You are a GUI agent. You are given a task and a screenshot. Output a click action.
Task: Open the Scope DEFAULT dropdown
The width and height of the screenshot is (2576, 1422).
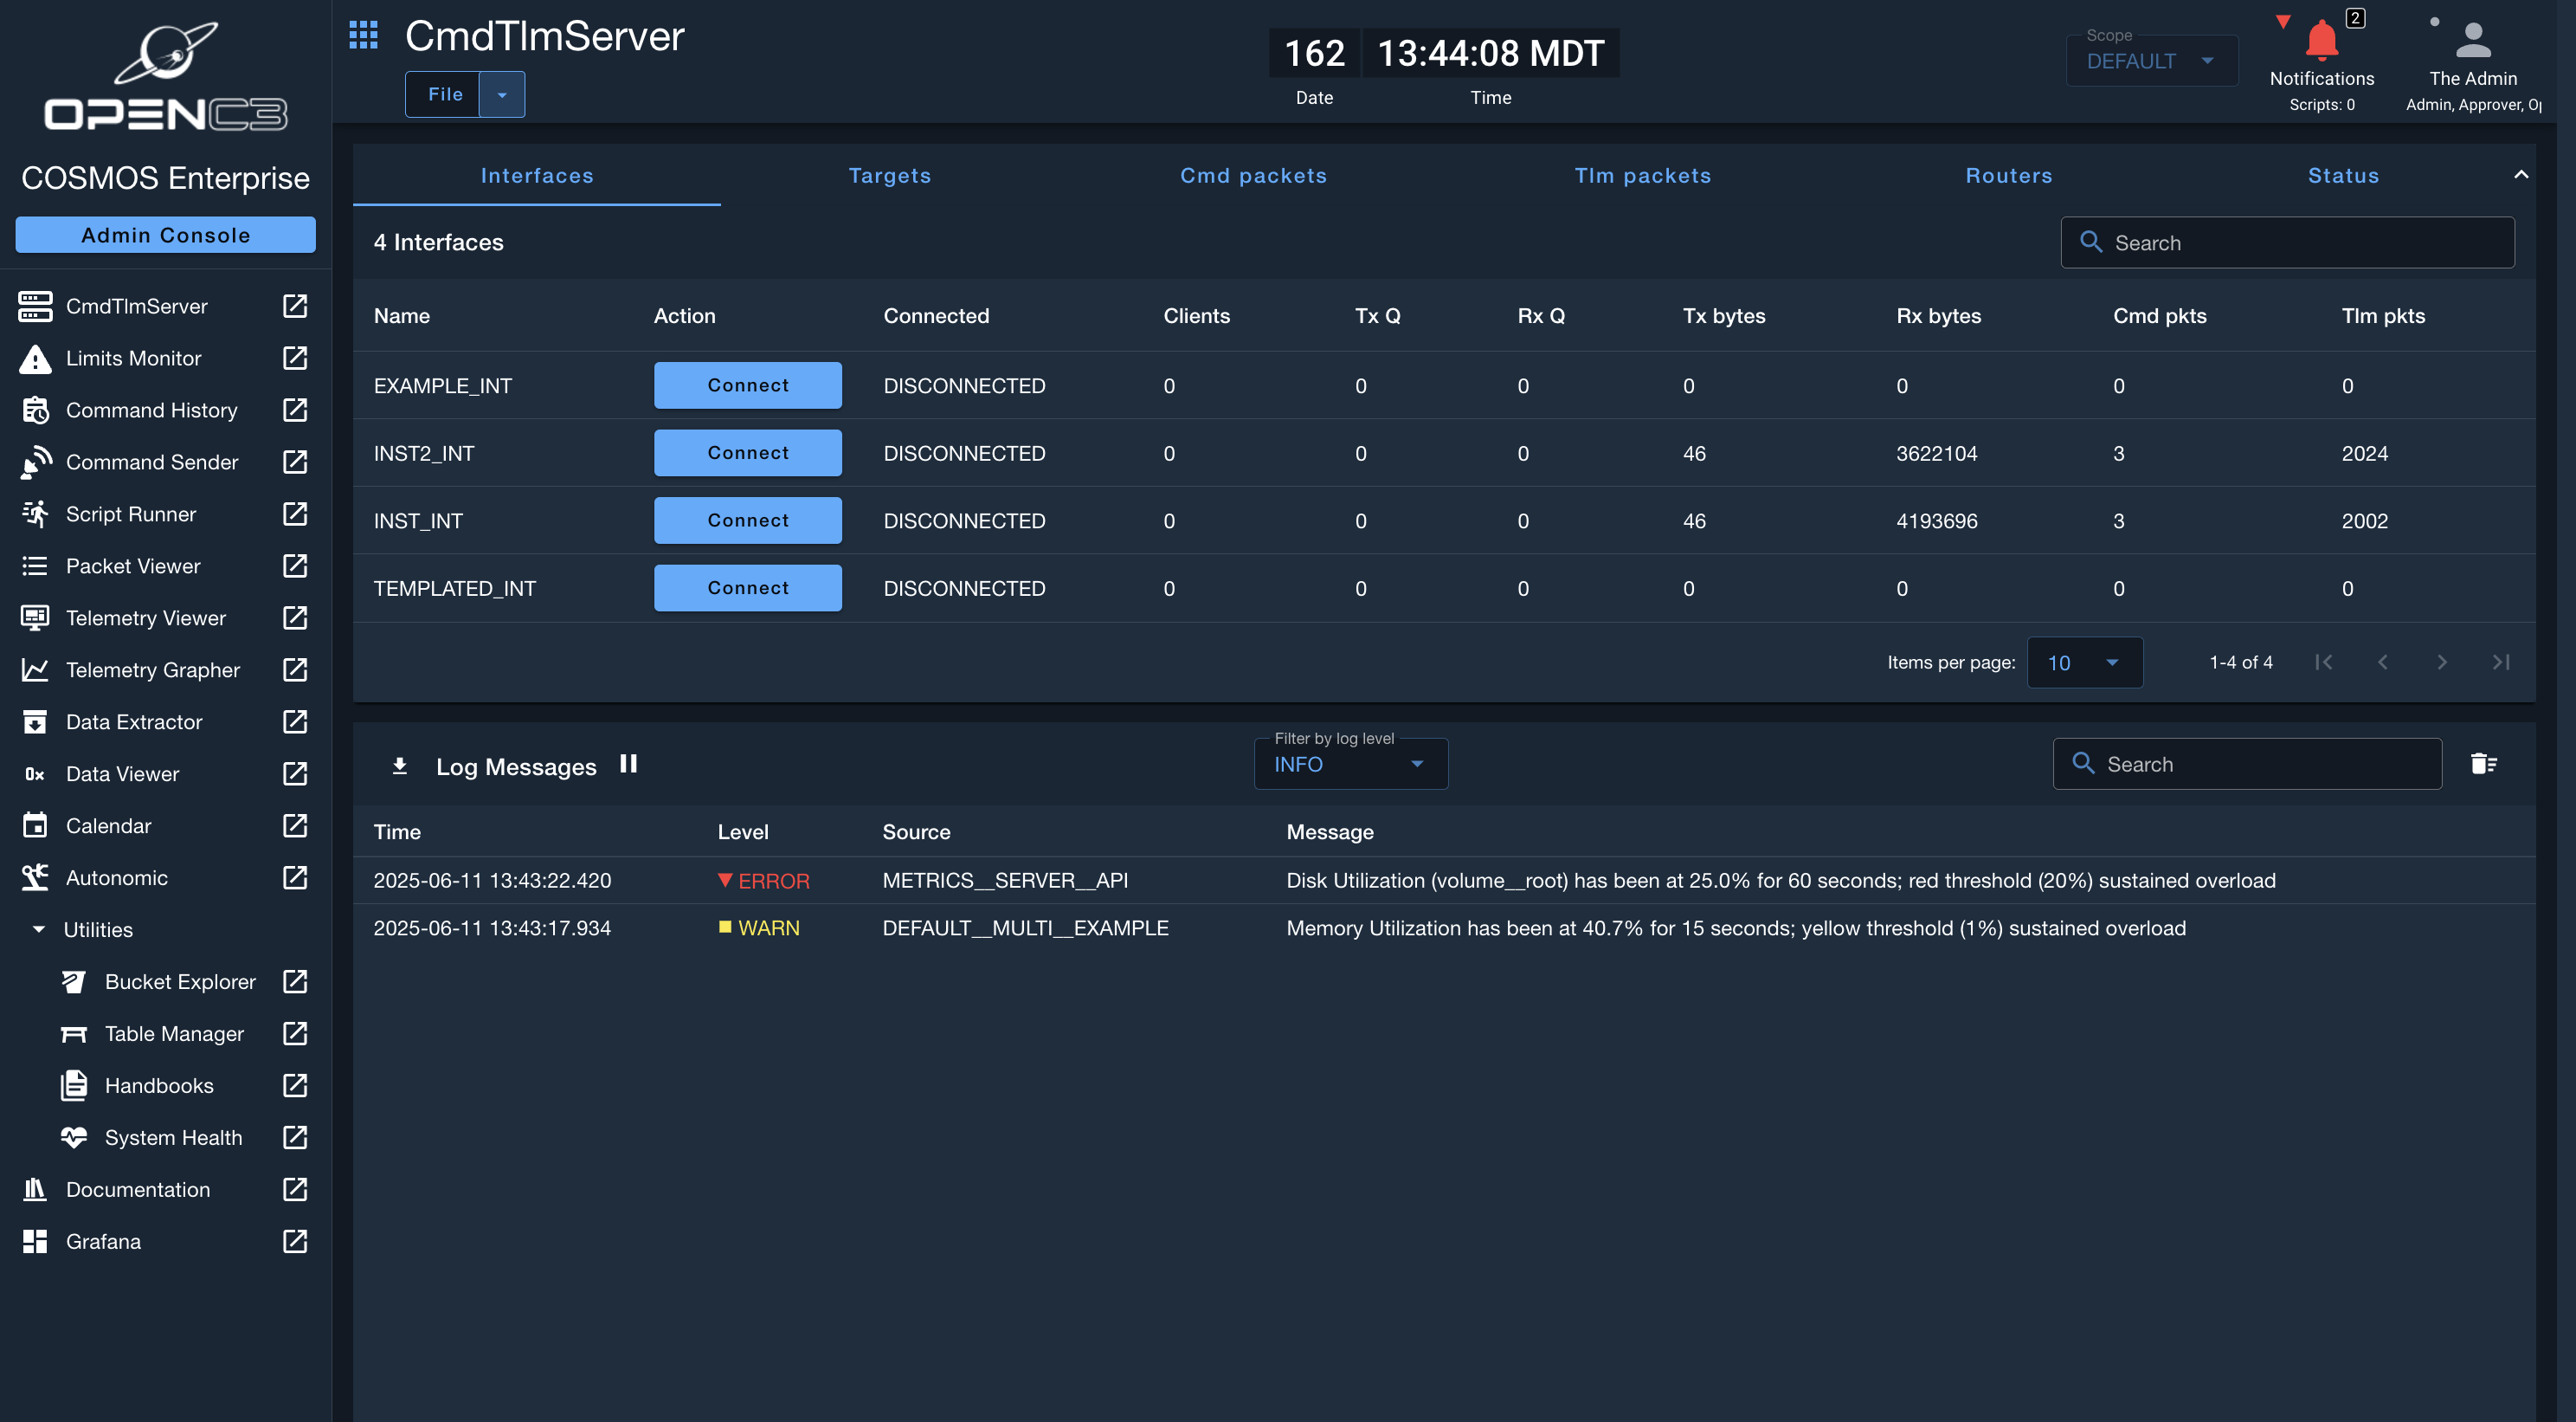[x=2152, y=61]
